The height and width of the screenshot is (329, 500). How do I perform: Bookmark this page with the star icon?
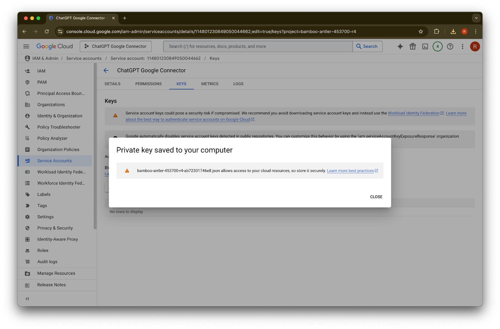pyautogui.click(x=421, y=32)
